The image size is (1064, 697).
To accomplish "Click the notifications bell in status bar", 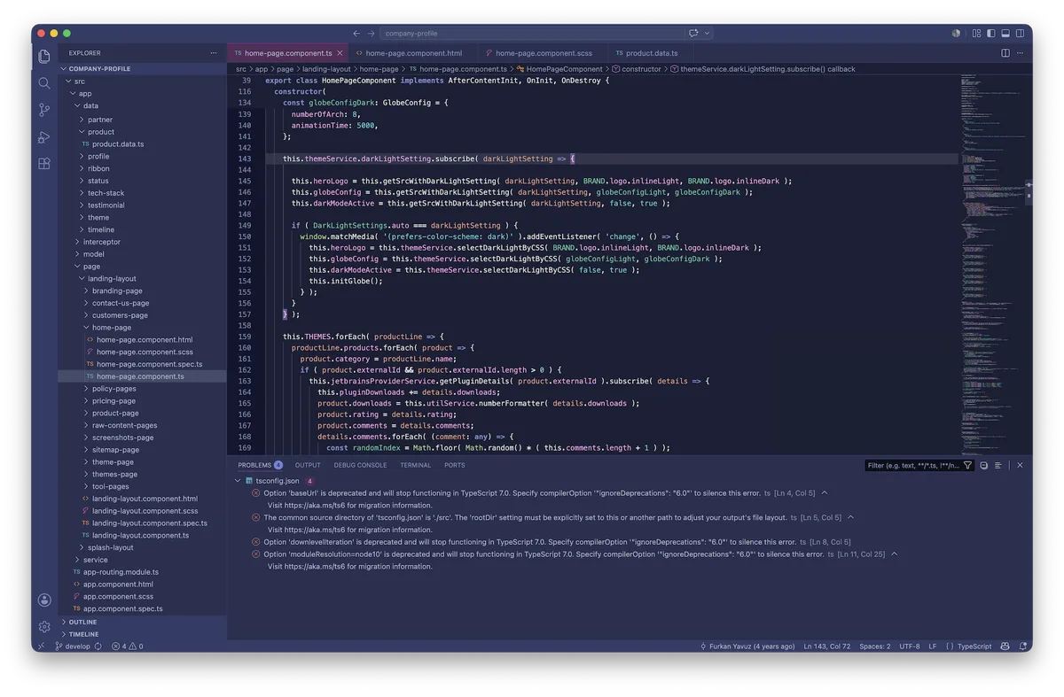I will coord(1021,647).
